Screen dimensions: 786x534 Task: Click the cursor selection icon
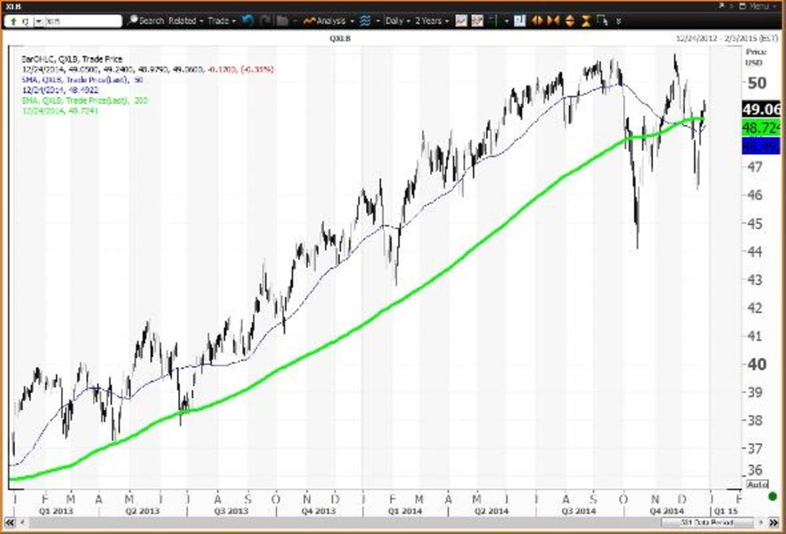603,20
